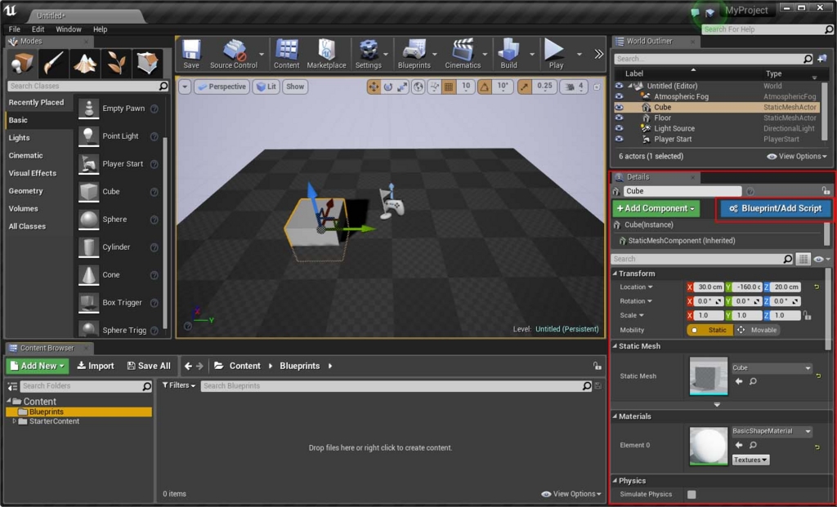Browse to Cube static mesh magnifier icon
Viewport: 837px width, 507px height.
coord(753,381)
